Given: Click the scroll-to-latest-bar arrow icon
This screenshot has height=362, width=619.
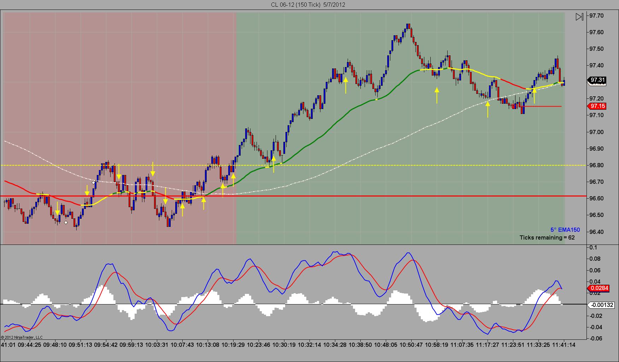Looking at the screenshot, I should tap(579, 17).
